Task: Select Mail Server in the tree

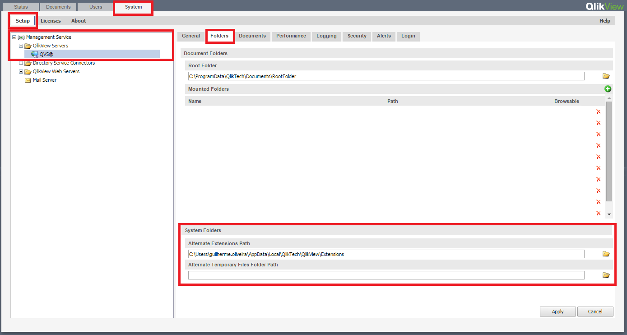Action: pyautogui.click(x=45, y=80)
